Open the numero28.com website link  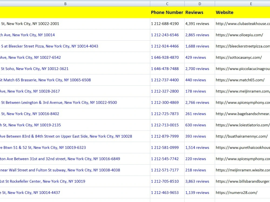237,193
